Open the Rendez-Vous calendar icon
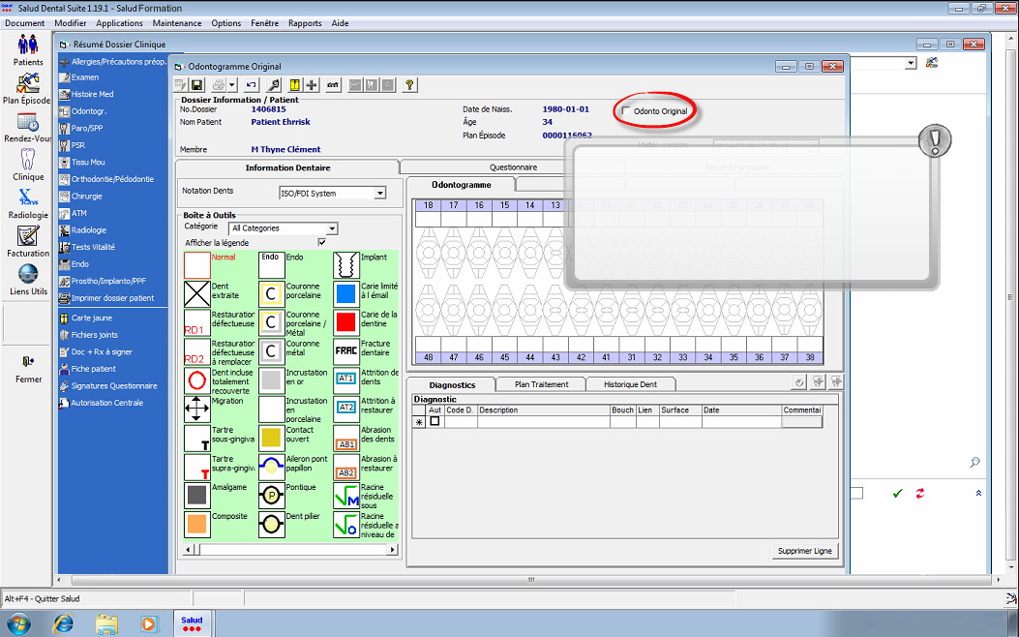1019x637 pixels. coord(28,122)
